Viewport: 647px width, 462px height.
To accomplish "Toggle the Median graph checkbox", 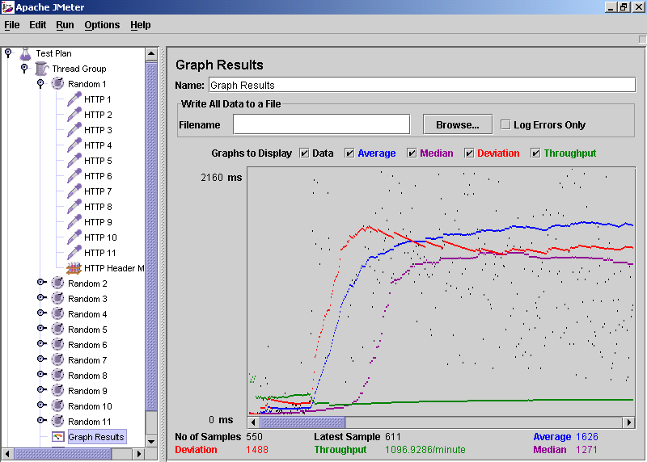I will pos(412,153).
